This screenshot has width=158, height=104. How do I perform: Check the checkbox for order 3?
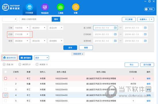6,89
